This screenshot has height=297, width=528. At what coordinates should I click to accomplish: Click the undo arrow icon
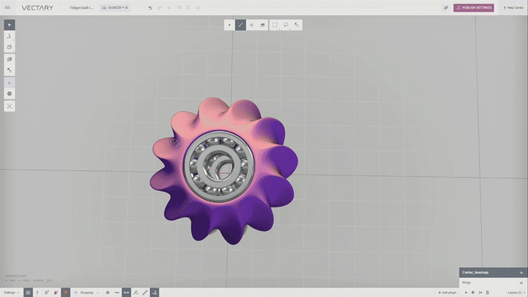pyautogui.click(x=150, y=8)
